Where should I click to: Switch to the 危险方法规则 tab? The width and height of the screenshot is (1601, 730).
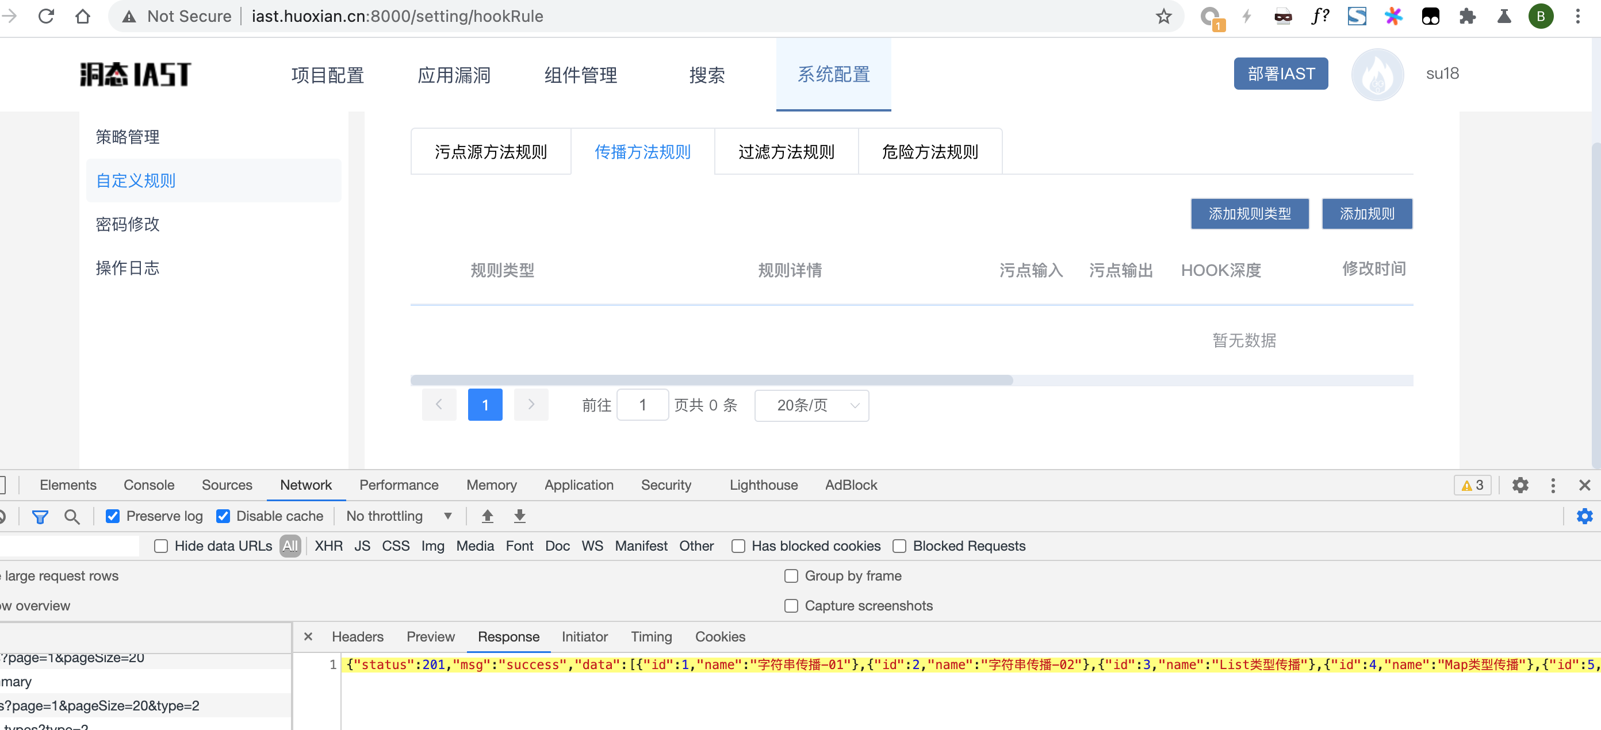[x=929, y=152]
